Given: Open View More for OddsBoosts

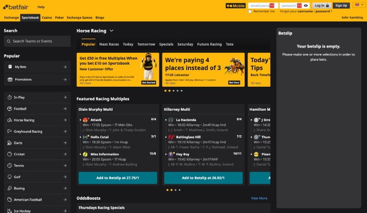Looking at the screenshot, I should pos(259,198).
